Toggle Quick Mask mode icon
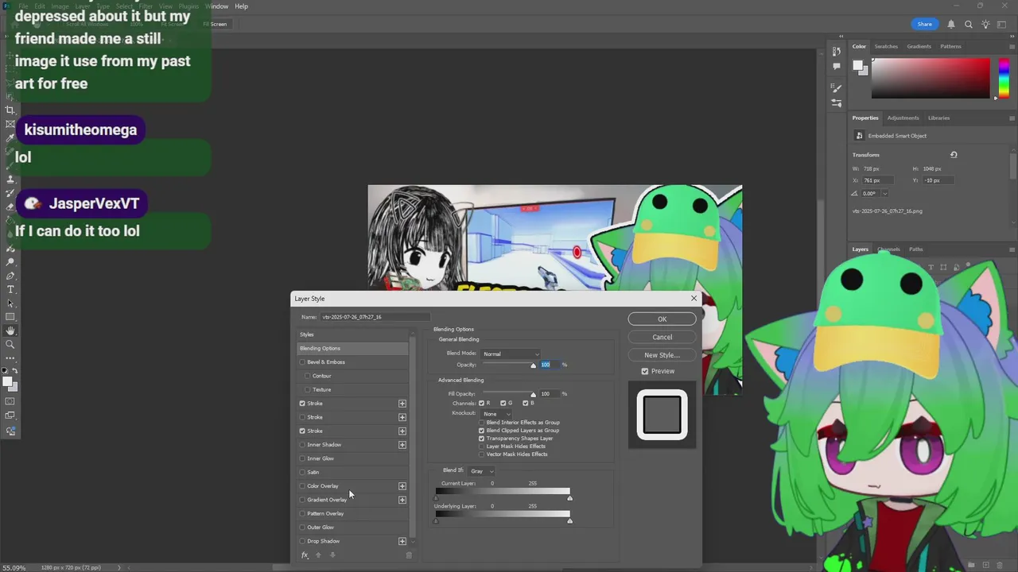Image resolution: width=1018 pixels, height=572 pixels. point(10,401)
